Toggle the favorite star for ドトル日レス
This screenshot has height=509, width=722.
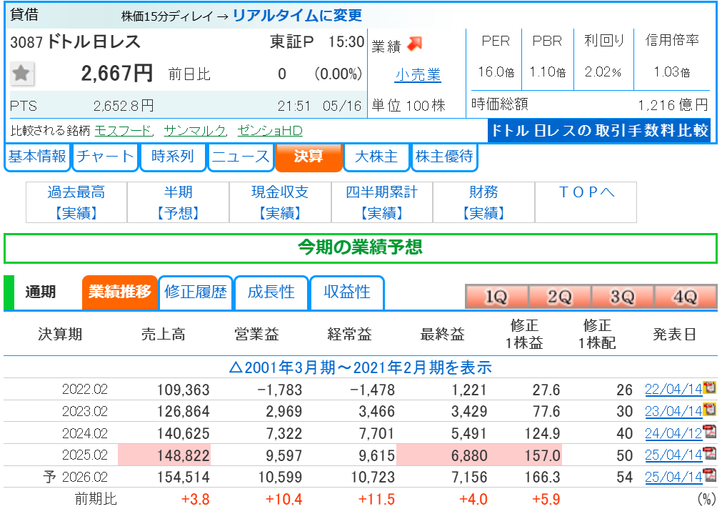21,74
